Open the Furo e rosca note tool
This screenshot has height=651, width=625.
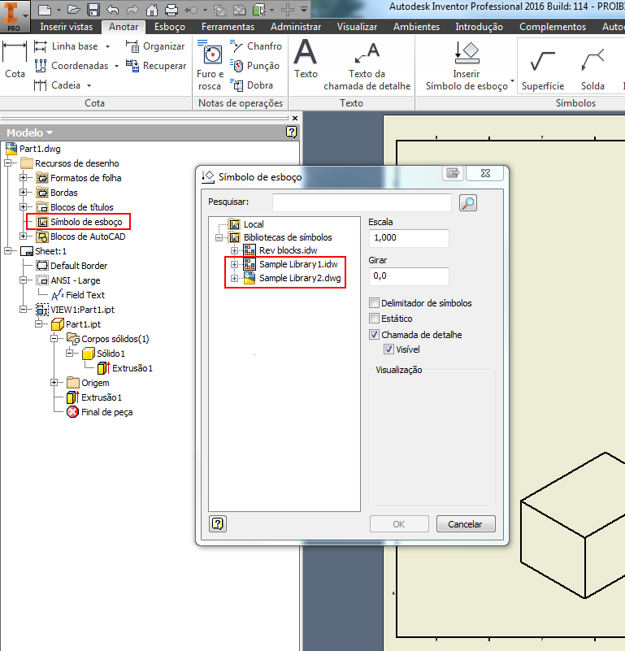pos(211,65)
